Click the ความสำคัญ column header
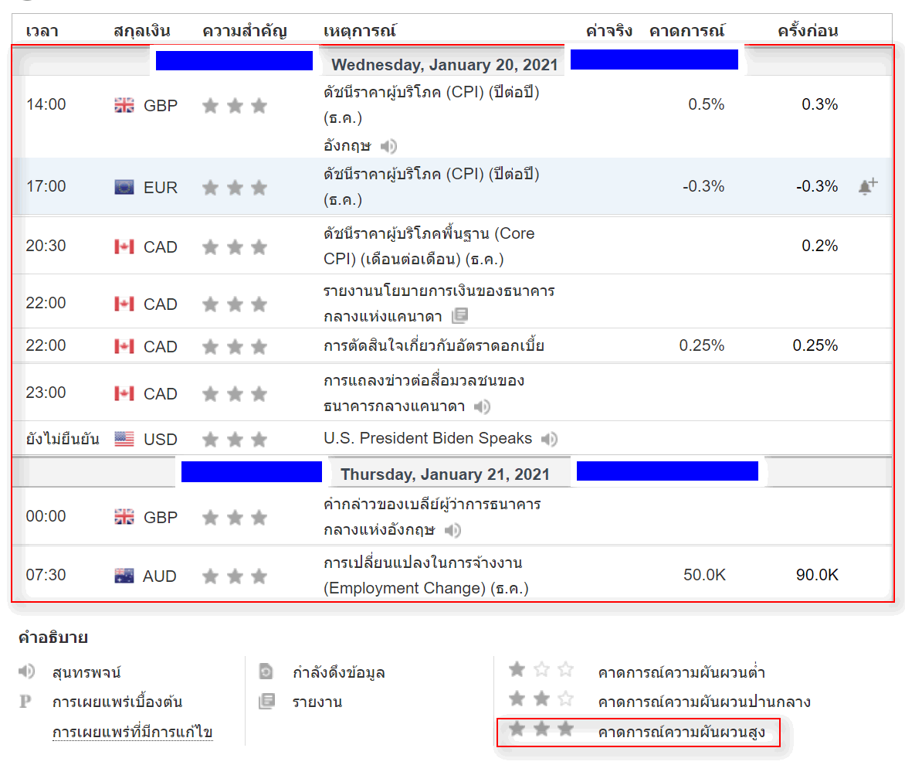 (x=245, y=31)
